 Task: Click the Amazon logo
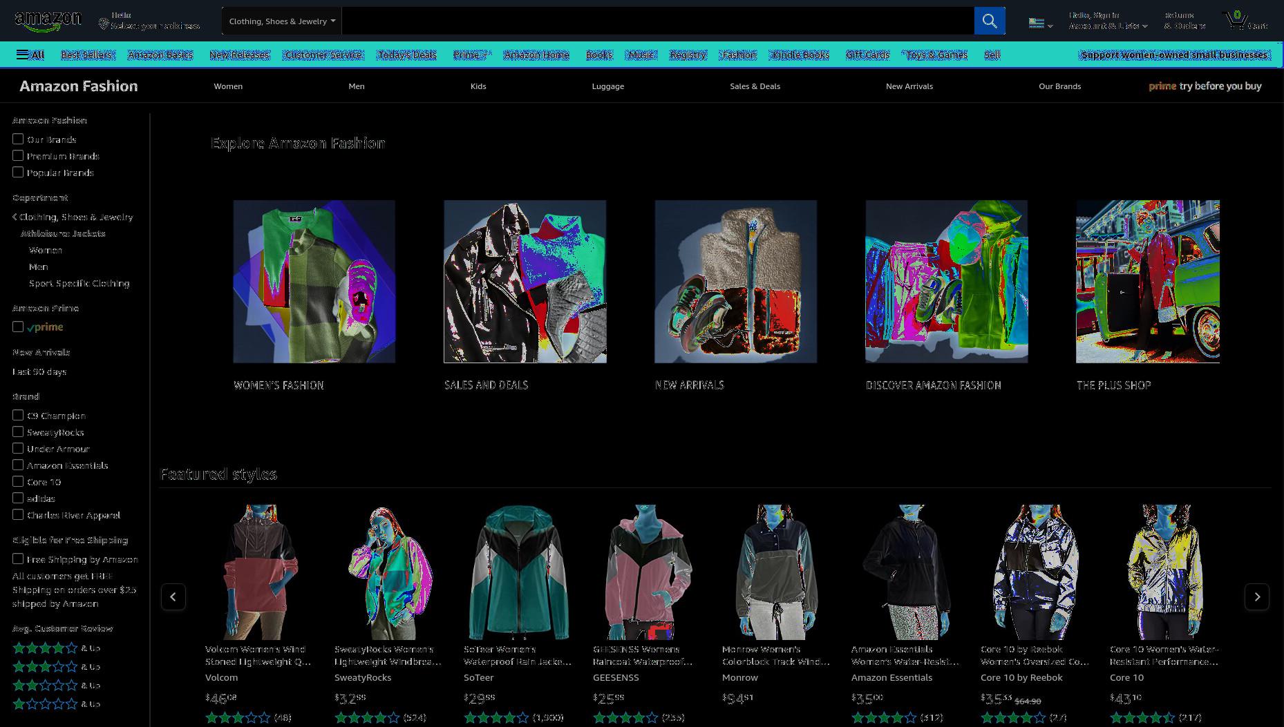tap(48, 21)
